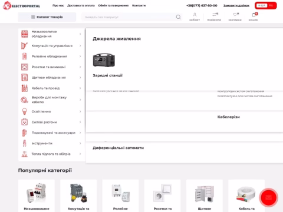Open the shopping cart icon
Image resolution: width=283 pixels, height=212 pixels.
click(x=254, y=14)
